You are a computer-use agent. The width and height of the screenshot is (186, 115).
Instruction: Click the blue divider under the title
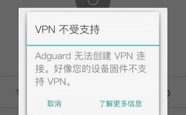coord(93,45)
